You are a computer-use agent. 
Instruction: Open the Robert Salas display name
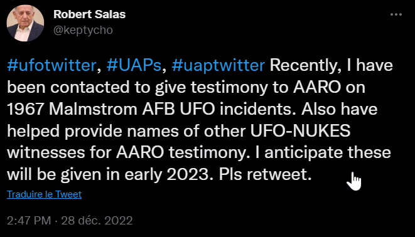(89, 14)
